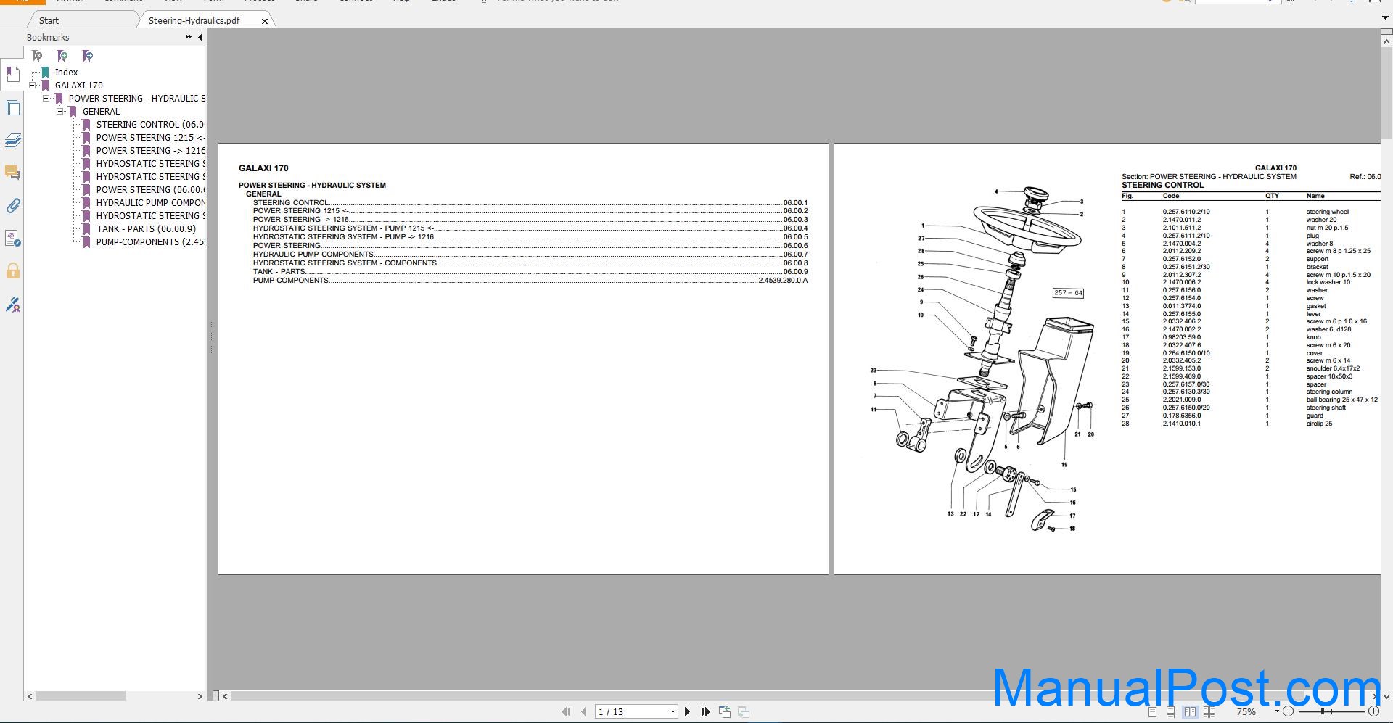Open the page number dropdown
Screen dimensions: 1393x723
click(x=673, y=712)
